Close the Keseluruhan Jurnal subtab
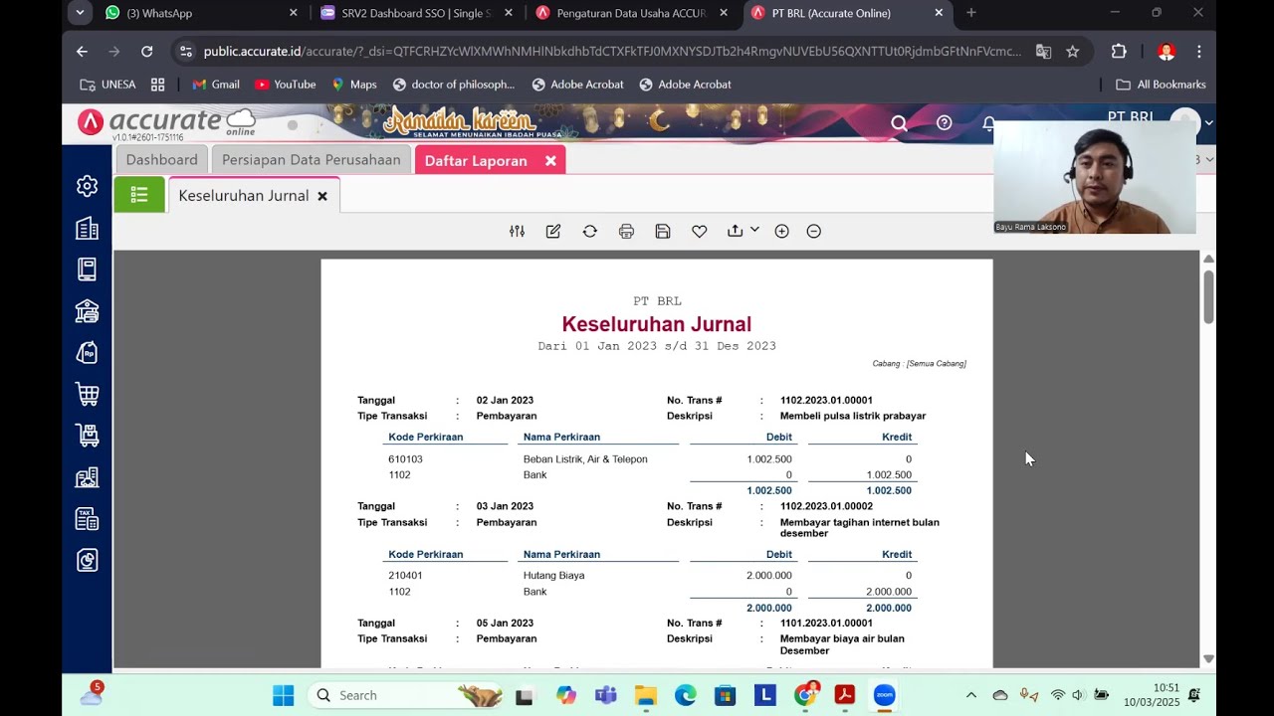Image resolution: width=1274 pixels, height=716 pixels. click(x=322, y=196)
